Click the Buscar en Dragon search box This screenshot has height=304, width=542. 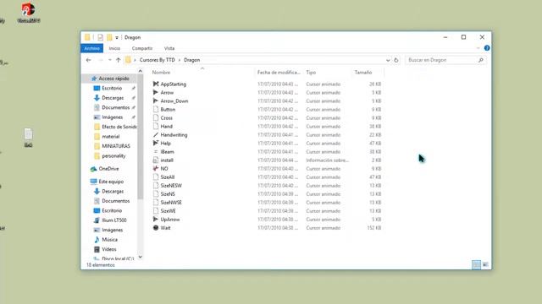click(x=445, y=60)
